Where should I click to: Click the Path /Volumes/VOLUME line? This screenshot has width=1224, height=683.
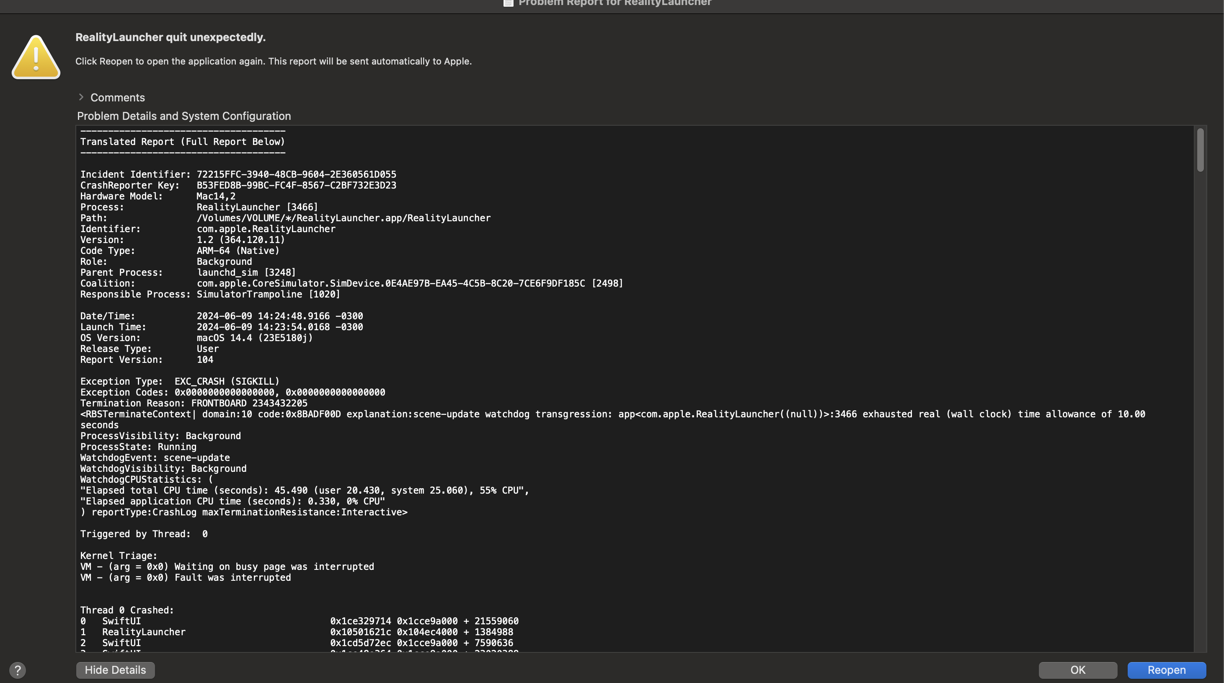point(286,218)
